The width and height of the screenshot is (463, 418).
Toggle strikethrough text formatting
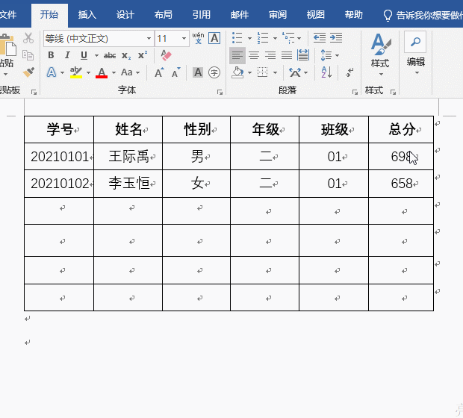pos(110,55)
